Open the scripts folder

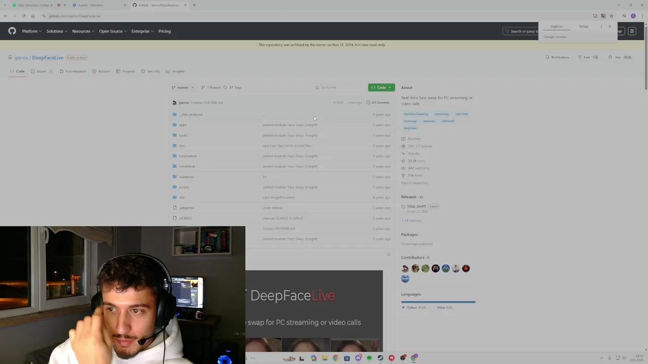click(x=184, y=187)
